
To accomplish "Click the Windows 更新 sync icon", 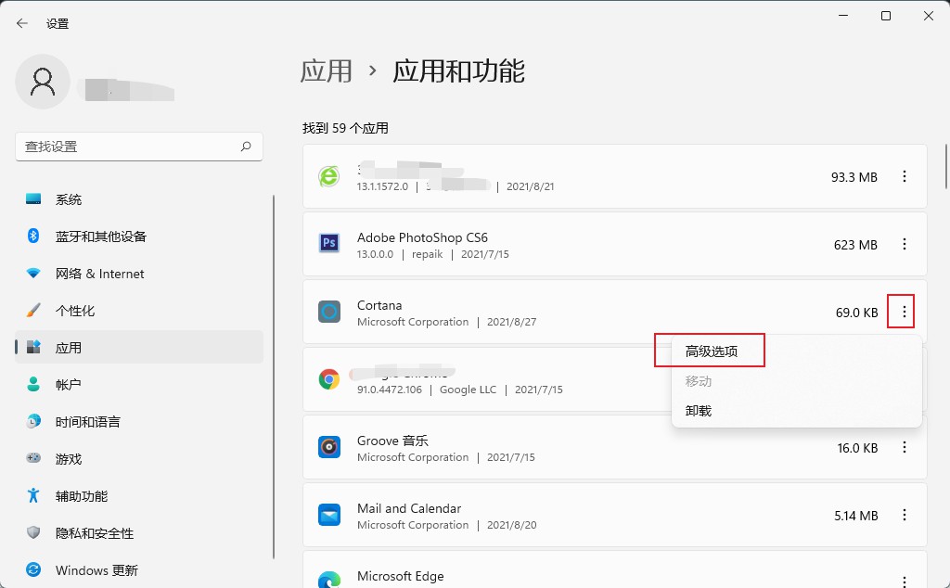I will point(33,569).
